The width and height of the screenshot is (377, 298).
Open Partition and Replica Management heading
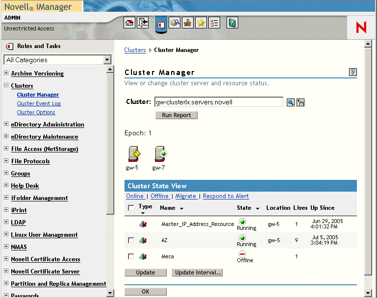58,284
